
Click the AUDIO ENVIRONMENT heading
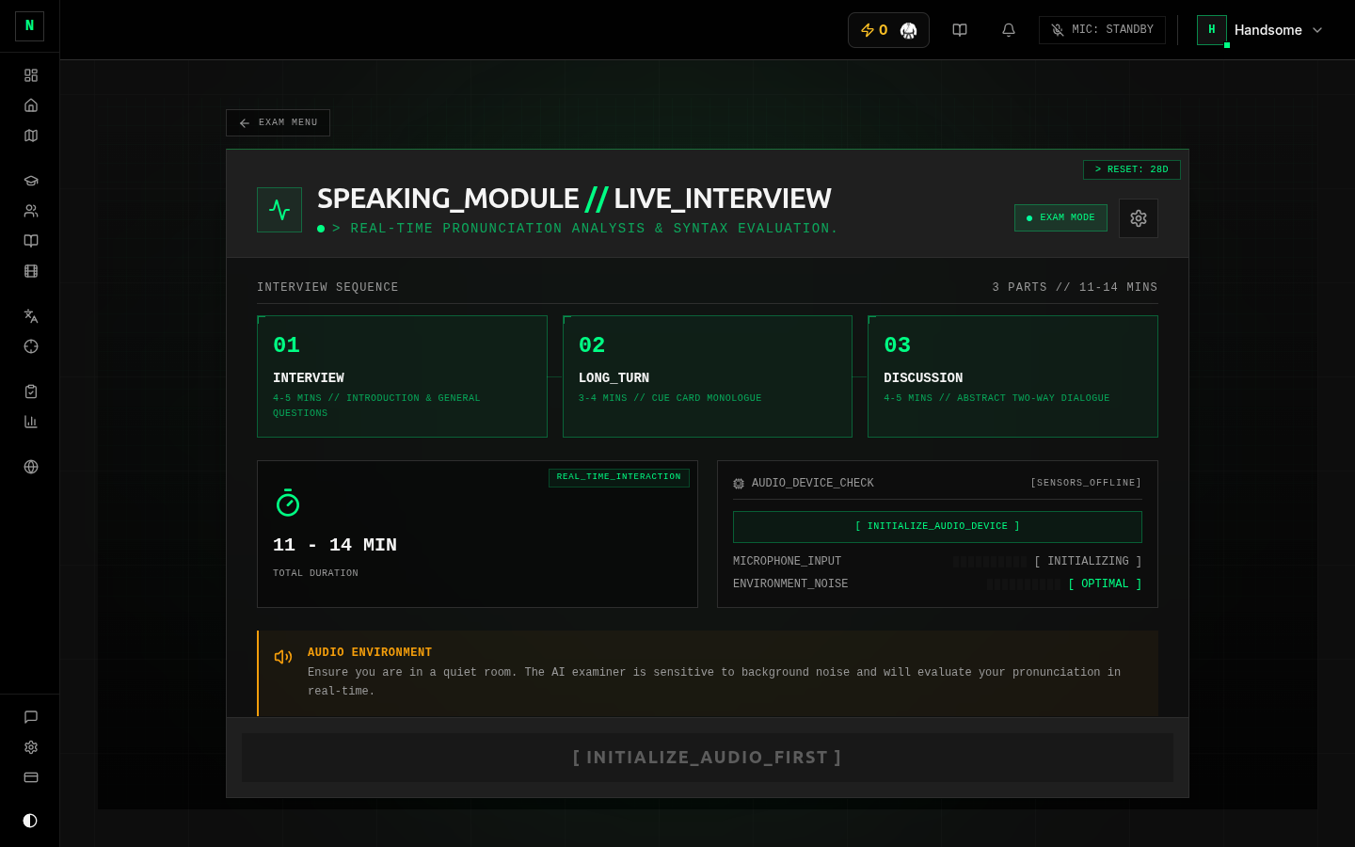pos(370,652)
